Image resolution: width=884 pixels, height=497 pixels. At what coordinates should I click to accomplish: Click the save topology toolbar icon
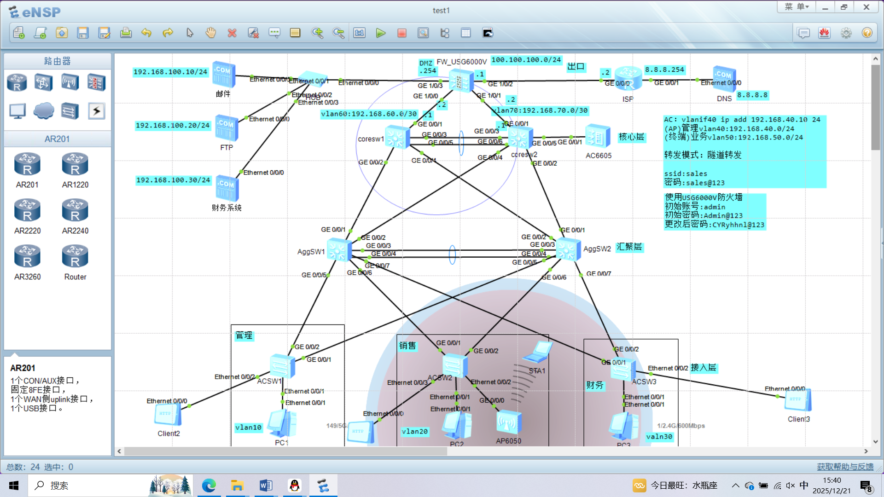(x=83, y=33)
